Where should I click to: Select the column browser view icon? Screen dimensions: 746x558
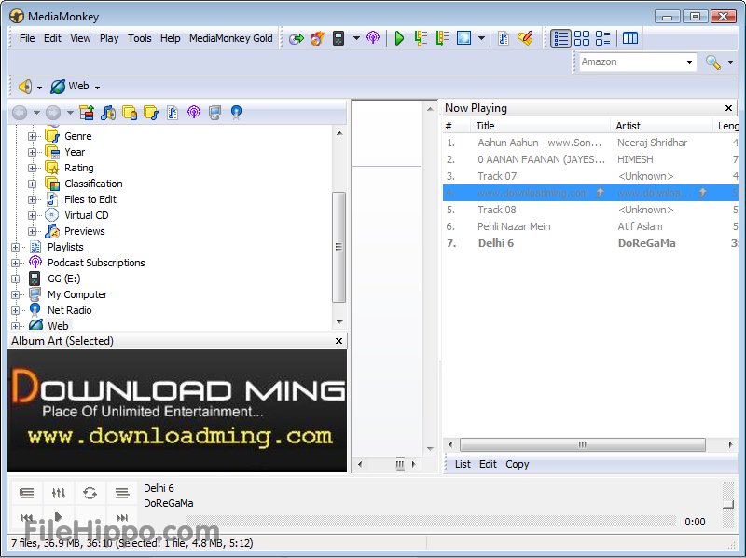(629, 38)
